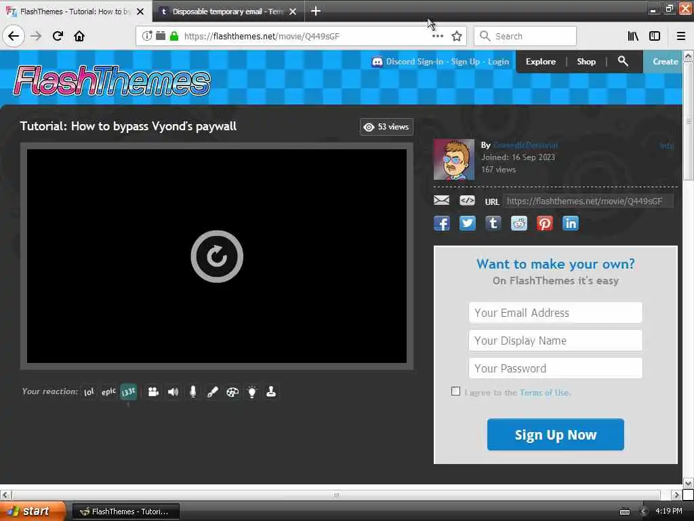694x521 pixels.
Task: Toggle the browser sidebar icon
Action: point(655,36)
